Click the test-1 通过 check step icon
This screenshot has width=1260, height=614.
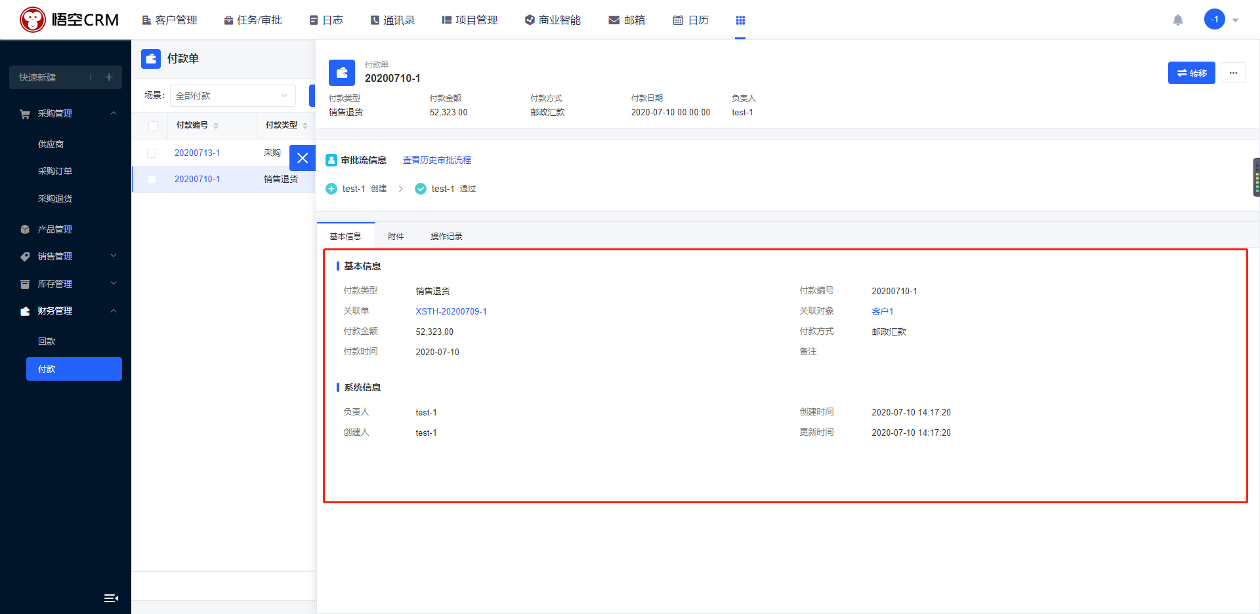421,189
